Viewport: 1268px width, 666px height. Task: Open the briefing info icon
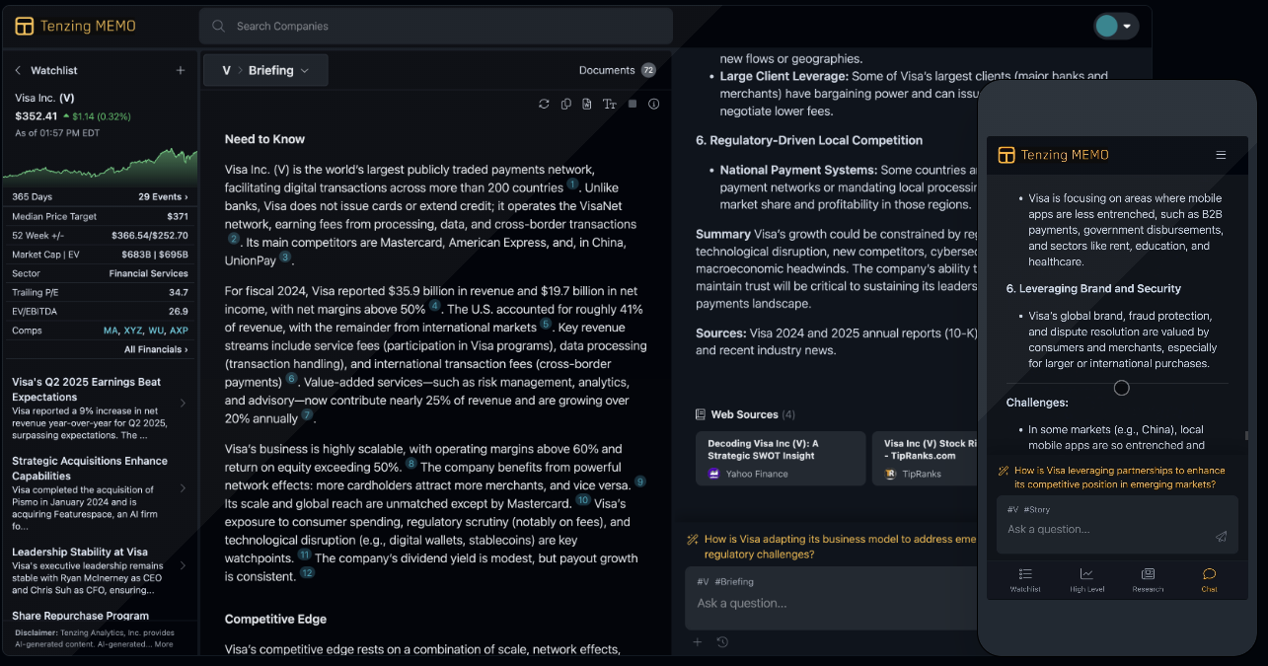(x=653, y=104)
